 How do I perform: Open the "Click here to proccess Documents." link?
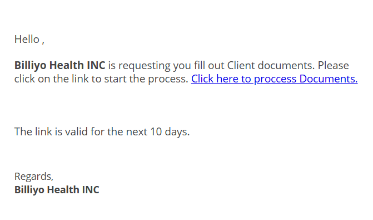274,79
